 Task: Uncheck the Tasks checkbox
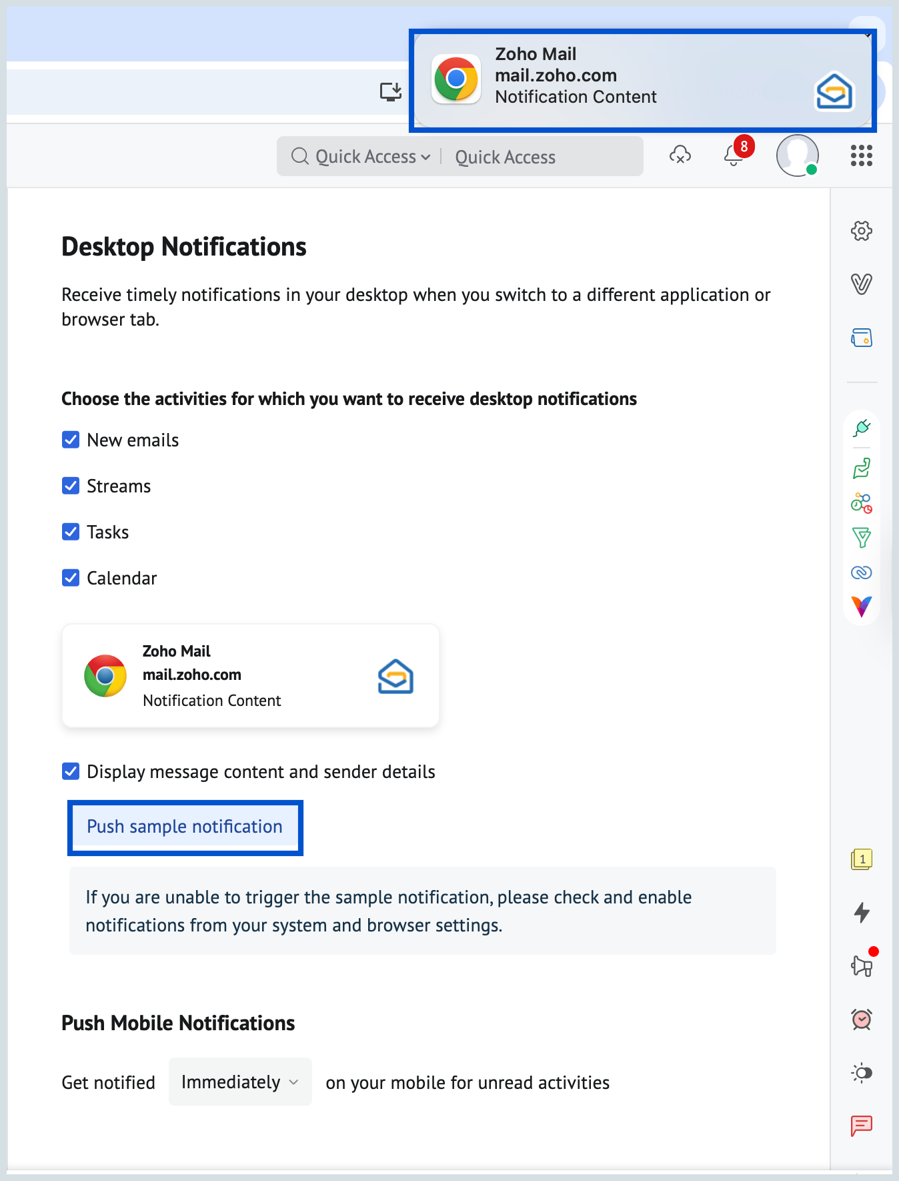pos(71,532)
